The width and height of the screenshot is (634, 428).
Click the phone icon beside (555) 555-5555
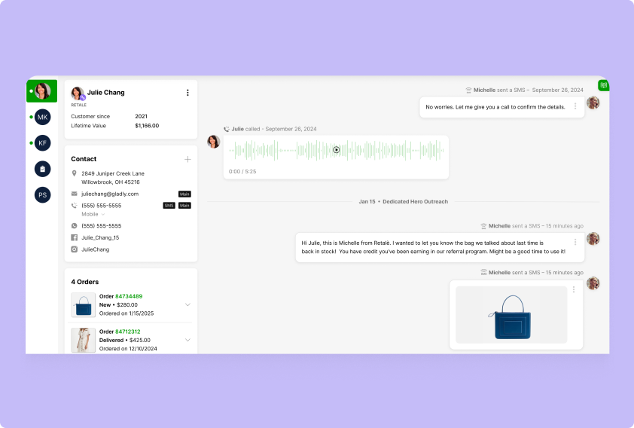(74, 206)
